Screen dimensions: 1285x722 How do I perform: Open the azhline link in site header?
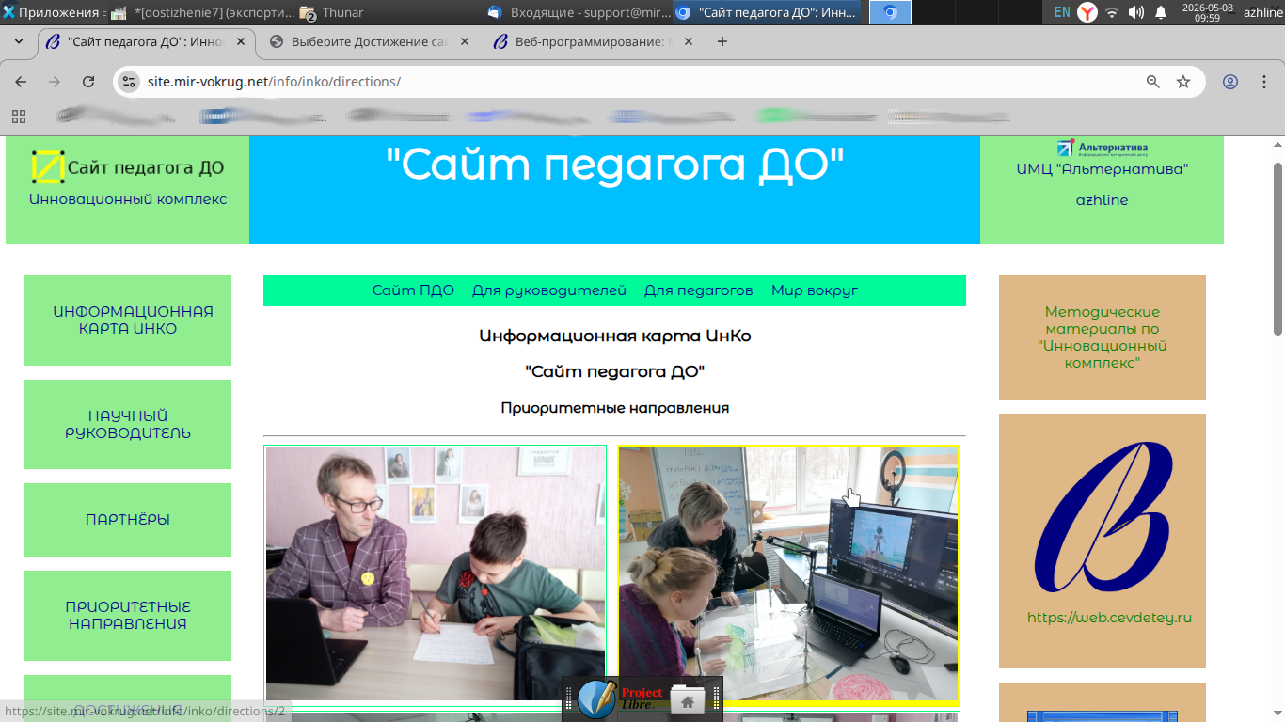click(x=1102, y=200)
